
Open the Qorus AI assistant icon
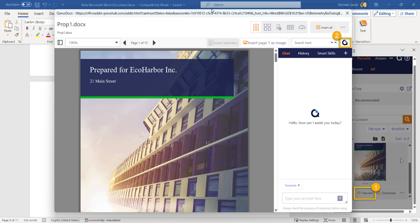[x=345, y=42]
